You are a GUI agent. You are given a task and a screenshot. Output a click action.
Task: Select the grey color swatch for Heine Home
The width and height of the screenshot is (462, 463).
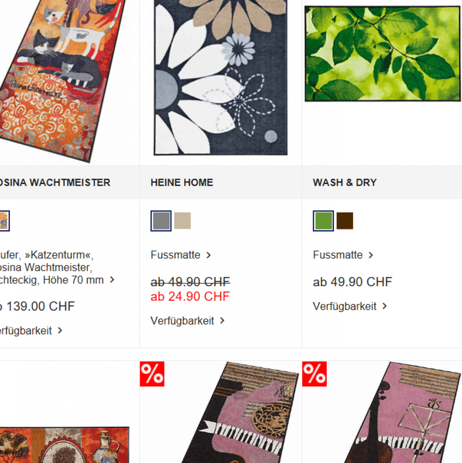tap(161, 221)
